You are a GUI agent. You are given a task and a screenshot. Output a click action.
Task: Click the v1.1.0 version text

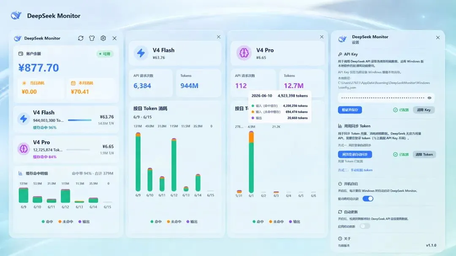tap(431, 245)
